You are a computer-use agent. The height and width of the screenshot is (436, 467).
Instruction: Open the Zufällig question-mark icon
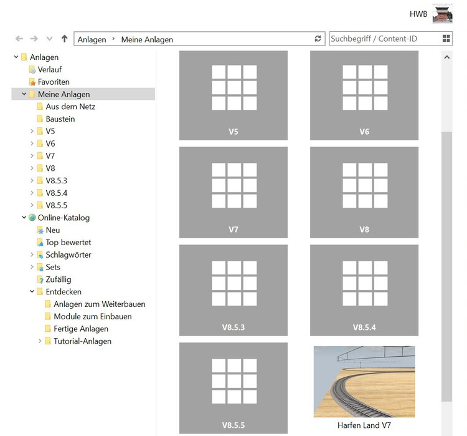pyautogui.click(x=40, y=279)
